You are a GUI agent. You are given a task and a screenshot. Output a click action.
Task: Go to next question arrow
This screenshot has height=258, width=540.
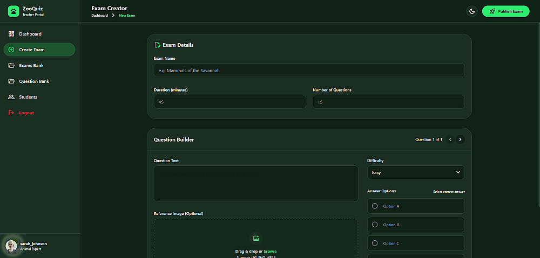(x=460, y=140)
